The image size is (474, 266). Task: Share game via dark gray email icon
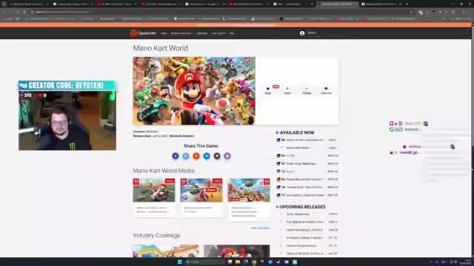[x=217, y=156]
